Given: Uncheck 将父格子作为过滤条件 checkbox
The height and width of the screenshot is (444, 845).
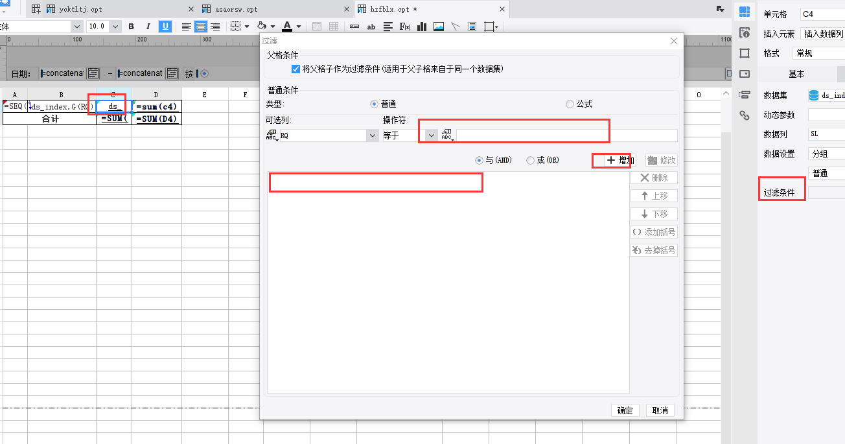Looking at the screenshot, I should click(296, 68).
